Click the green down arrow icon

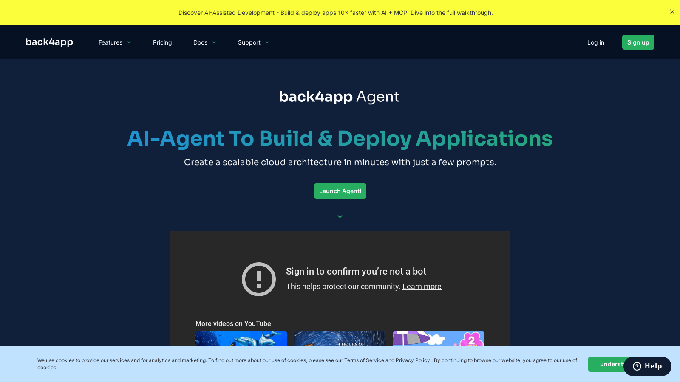coord(340,215)
